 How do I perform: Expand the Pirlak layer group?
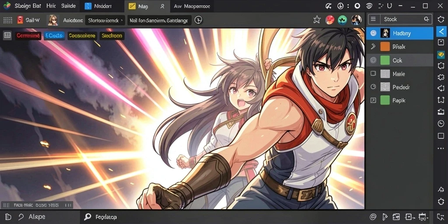373,46
